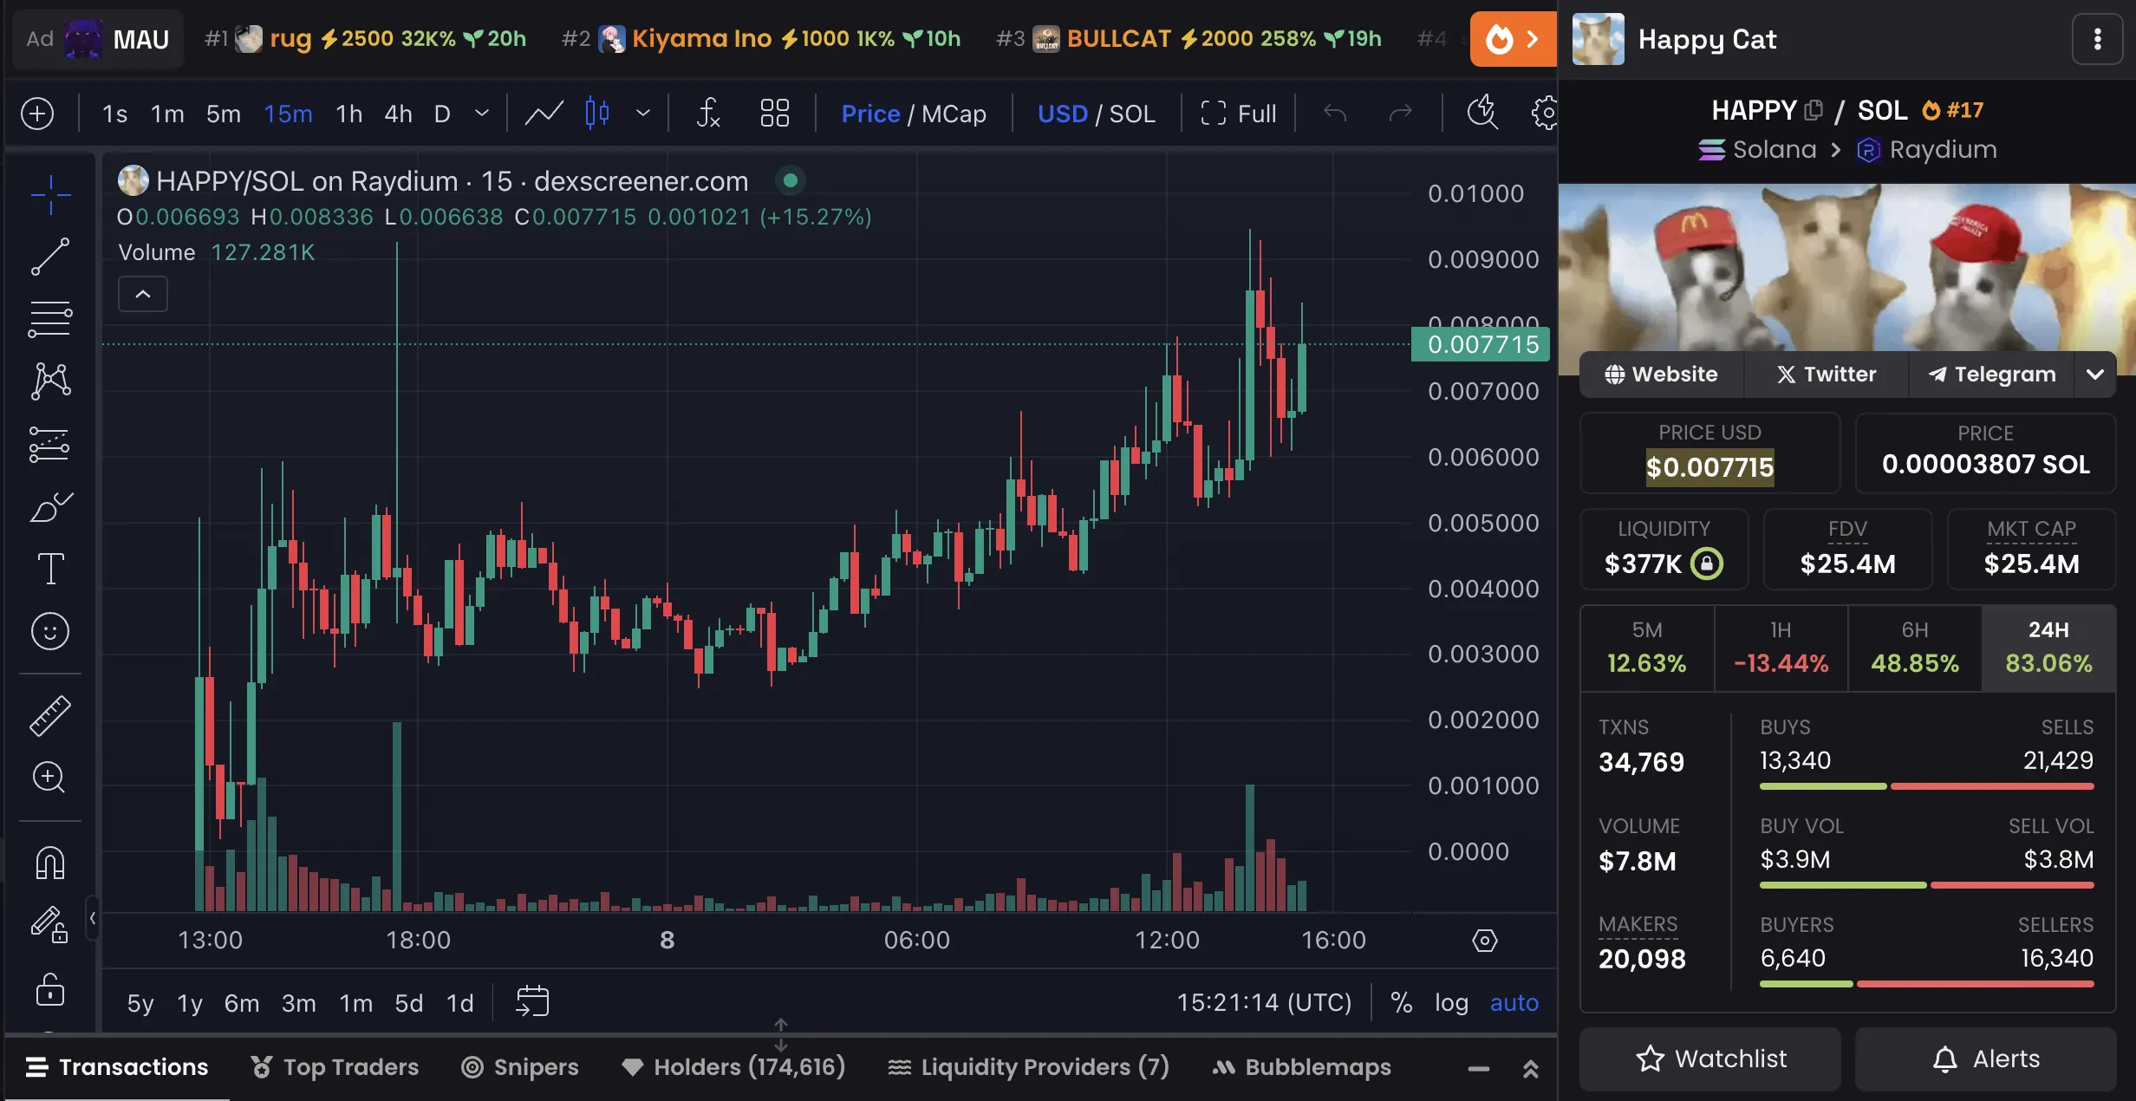Switch chart display to MCap

coord(954,114)
